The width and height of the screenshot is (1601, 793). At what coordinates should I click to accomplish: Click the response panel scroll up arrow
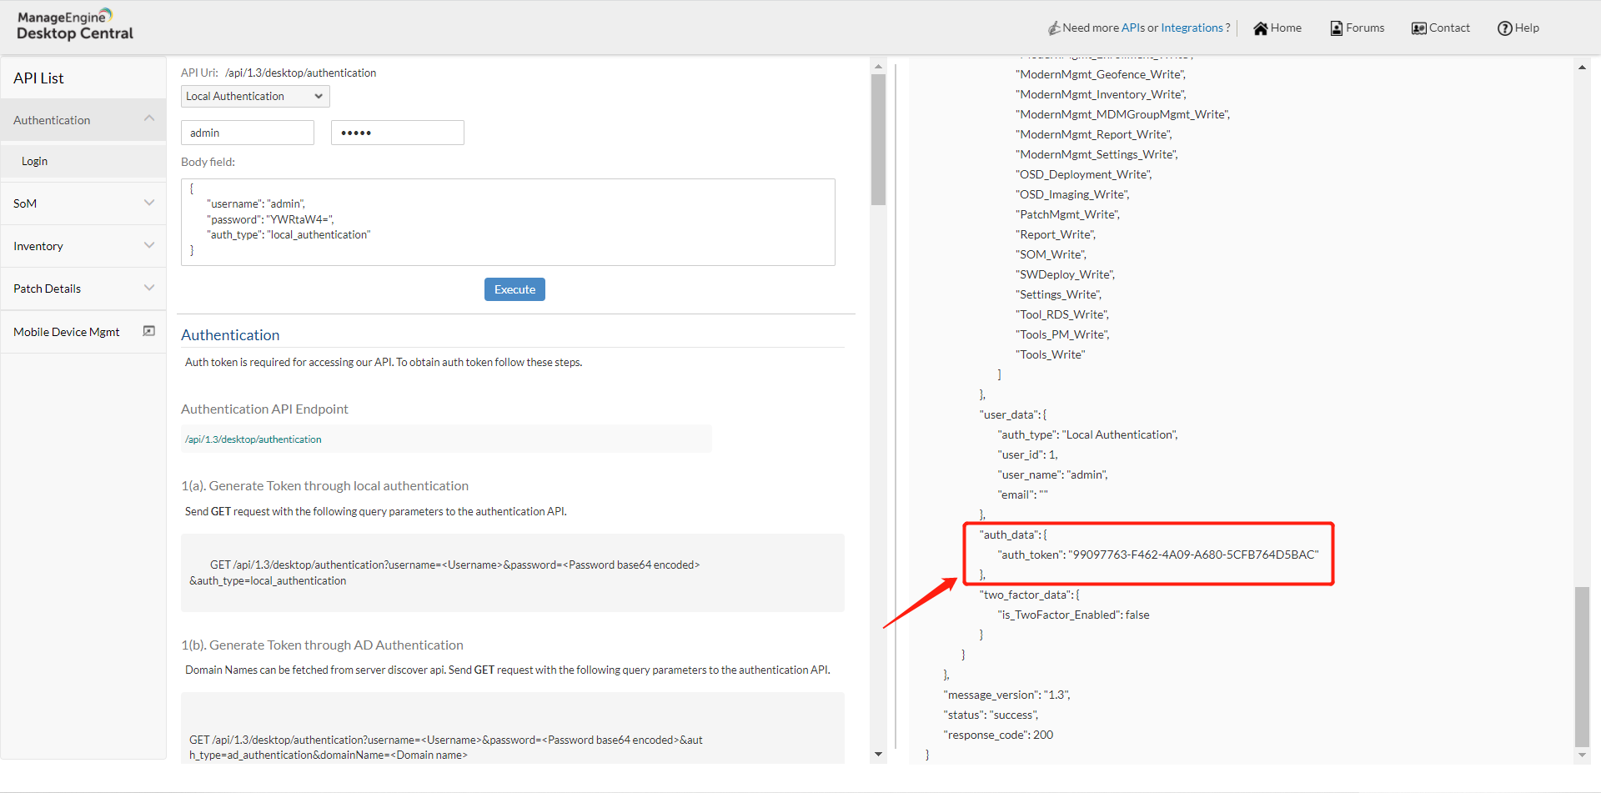coord(1582,67)
